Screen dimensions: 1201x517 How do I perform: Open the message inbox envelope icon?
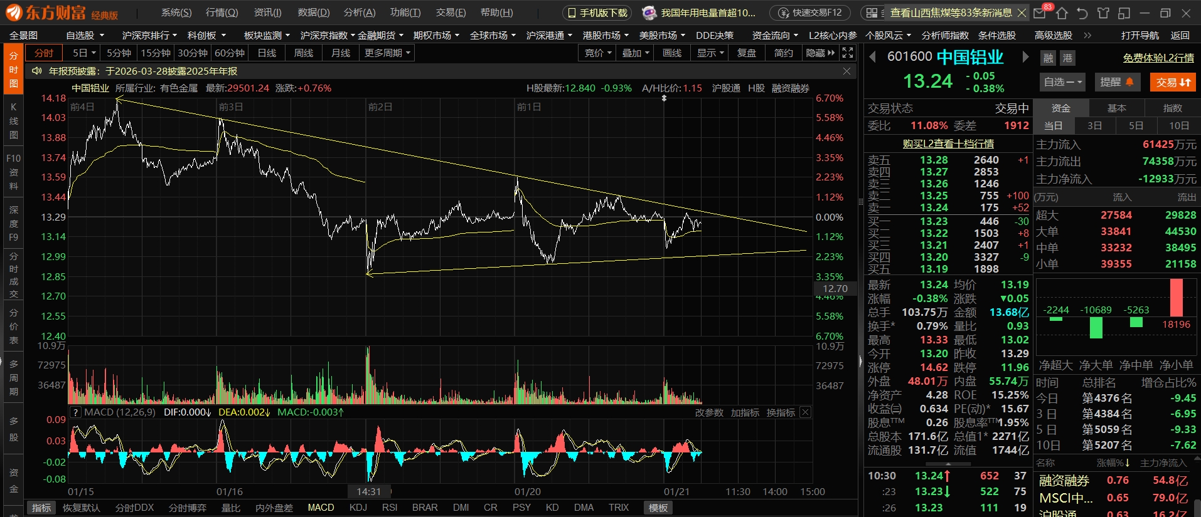coord(1040,13)
